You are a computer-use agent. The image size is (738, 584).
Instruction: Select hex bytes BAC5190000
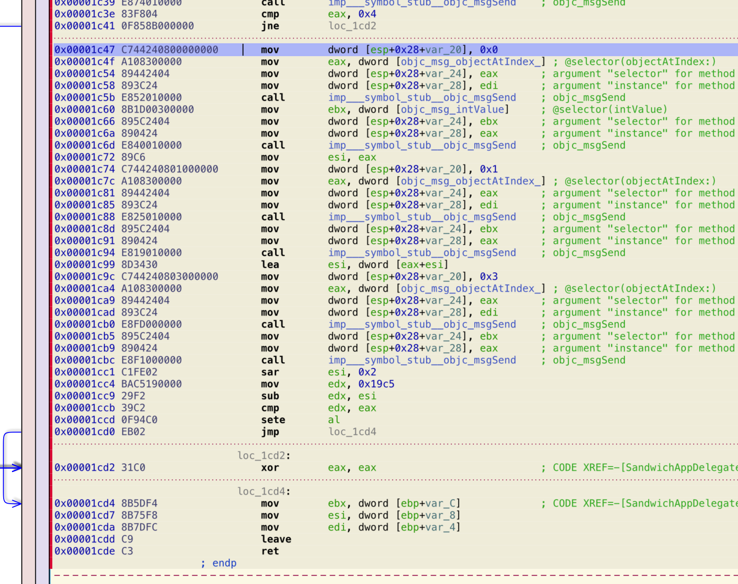pos(151,384)
